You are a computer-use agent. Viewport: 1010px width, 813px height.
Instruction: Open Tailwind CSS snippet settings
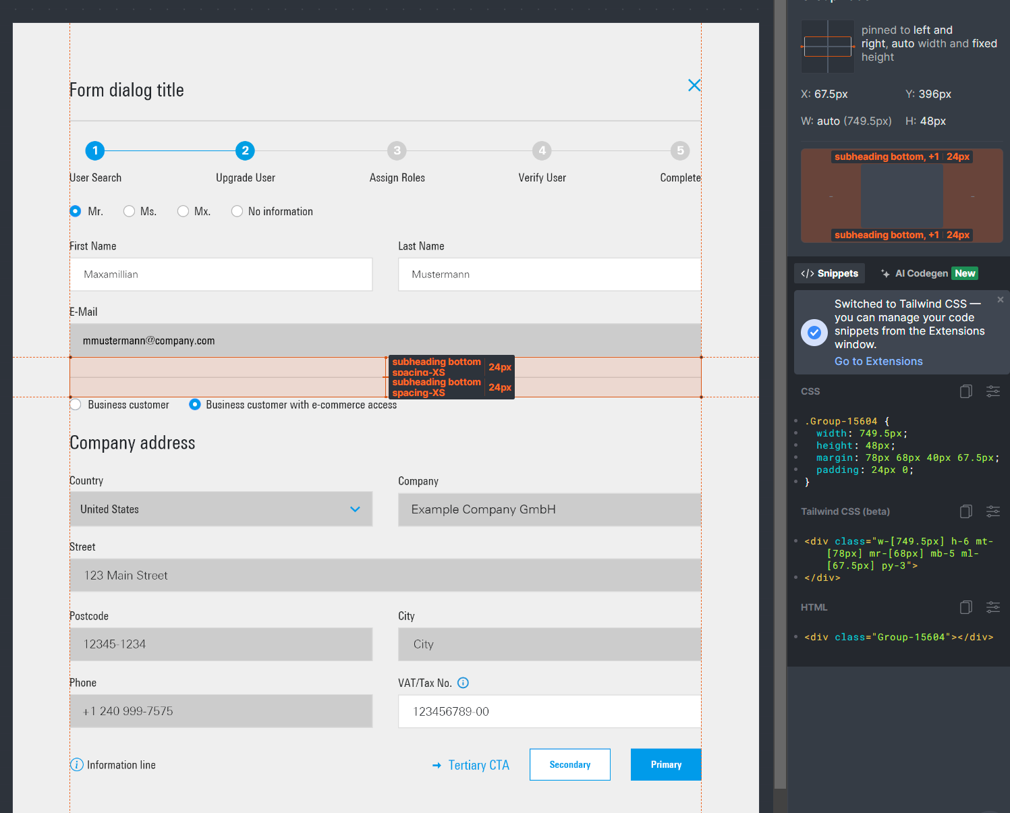993,511
